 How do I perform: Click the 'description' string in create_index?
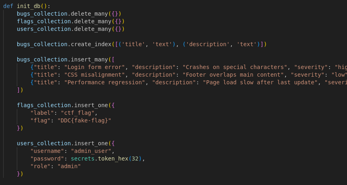point(205,44)
